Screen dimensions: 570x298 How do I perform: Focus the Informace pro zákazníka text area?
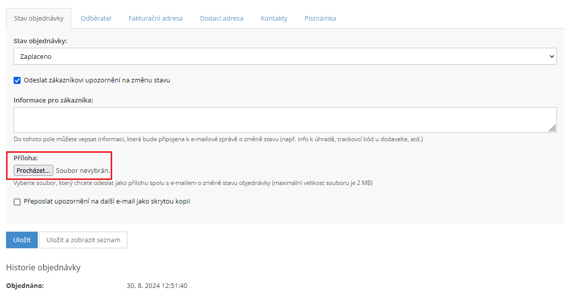tap(285, 120)
